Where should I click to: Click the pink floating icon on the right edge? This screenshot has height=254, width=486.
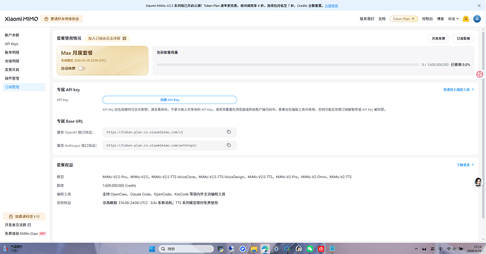(480, 74)
